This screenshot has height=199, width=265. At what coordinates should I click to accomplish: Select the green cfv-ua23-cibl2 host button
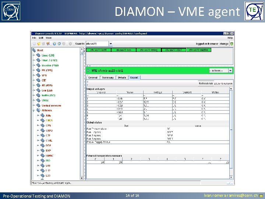point(174,50)
